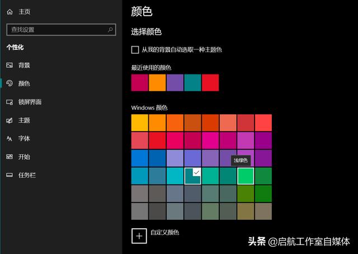
Task: Pick the teal swatch in recent colors
Action: point(192,82)
